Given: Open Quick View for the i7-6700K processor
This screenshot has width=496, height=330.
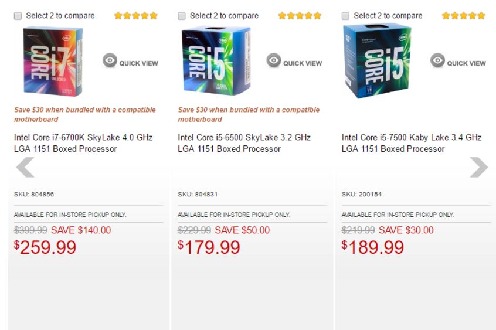Looking at the screenshot, I should point(131,61).
